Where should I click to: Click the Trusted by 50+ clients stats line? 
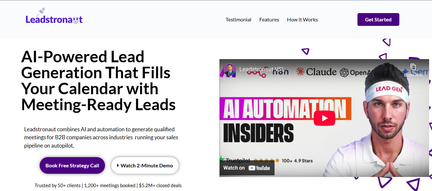pos(108,185)
